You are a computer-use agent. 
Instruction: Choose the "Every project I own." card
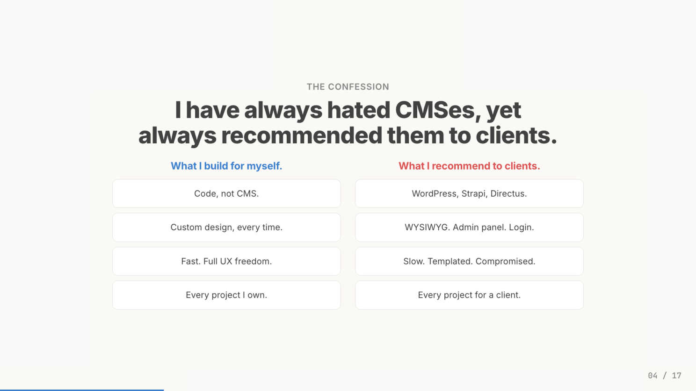click(x=226, y=295)
